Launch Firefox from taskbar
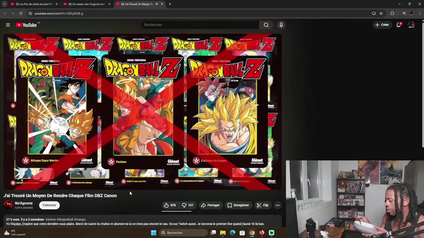424x238 pixels. coord(262,233)
